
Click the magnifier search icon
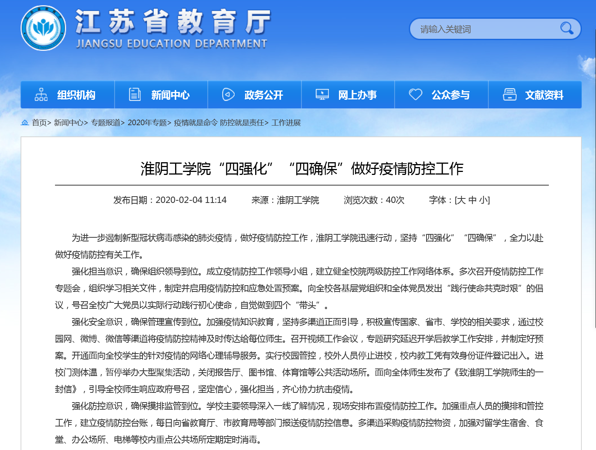click(x=566, y=28)
